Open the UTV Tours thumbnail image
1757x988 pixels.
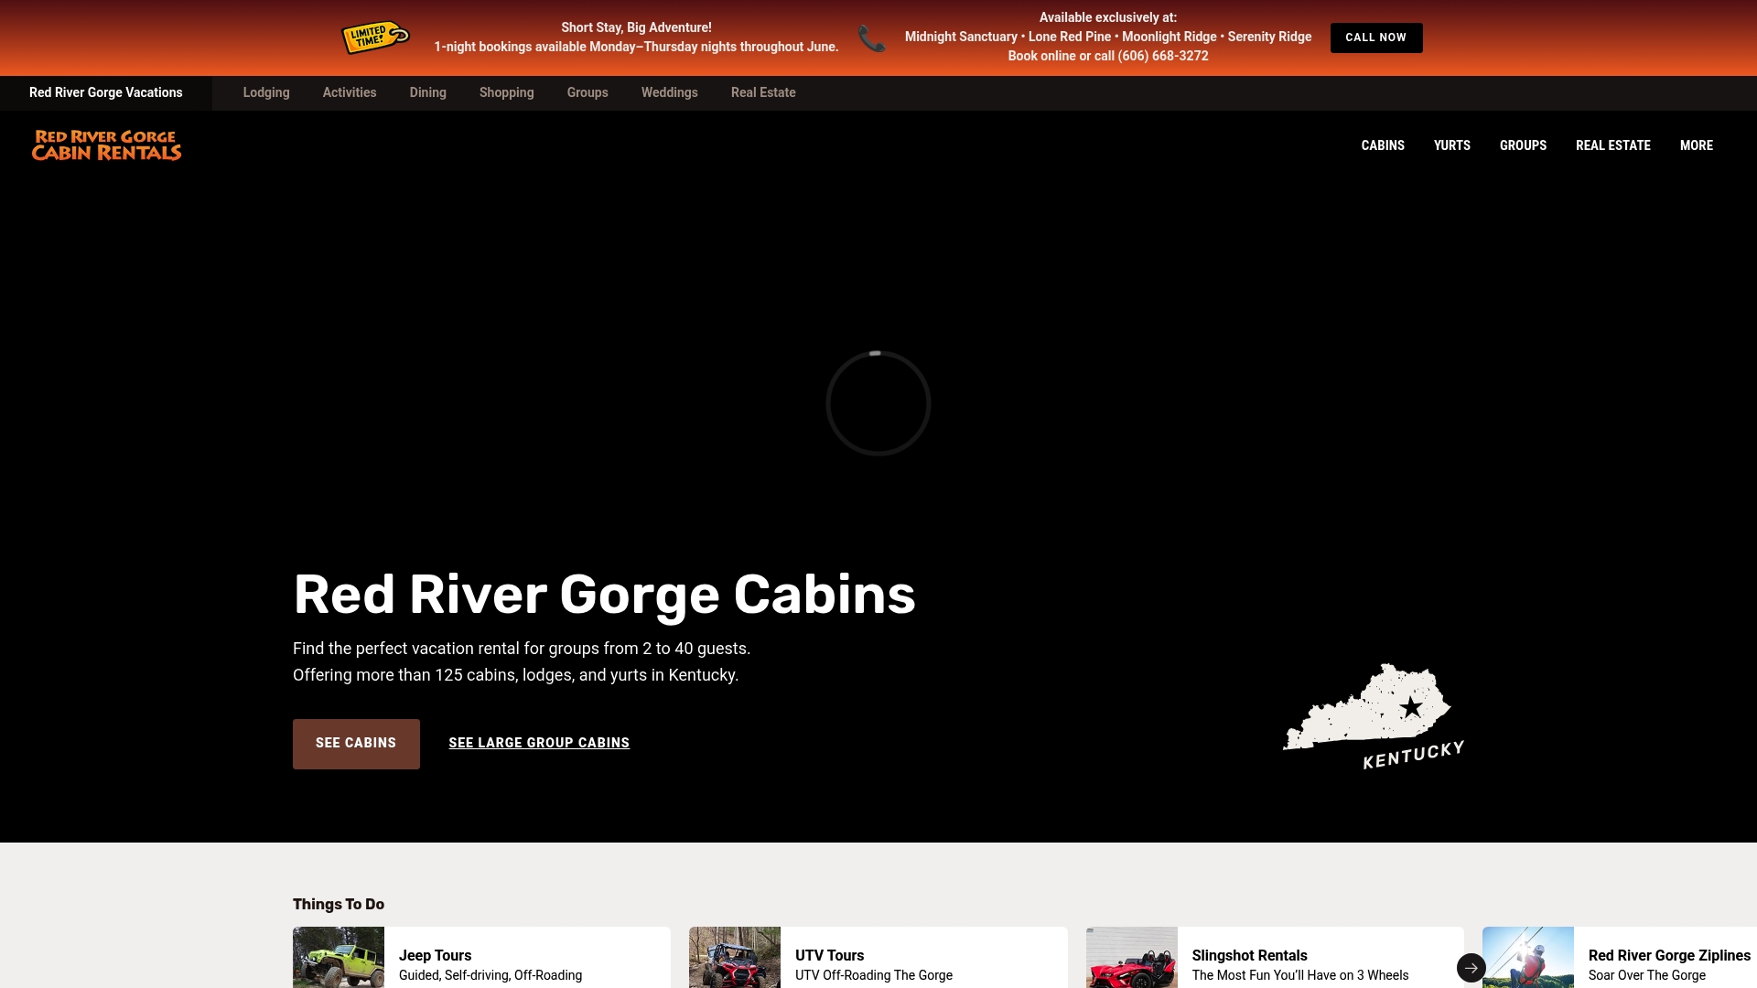735,957
